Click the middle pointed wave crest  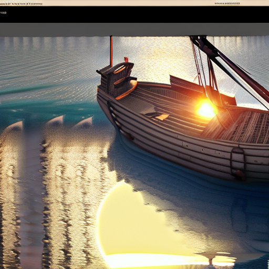click(x=56, y=120)
